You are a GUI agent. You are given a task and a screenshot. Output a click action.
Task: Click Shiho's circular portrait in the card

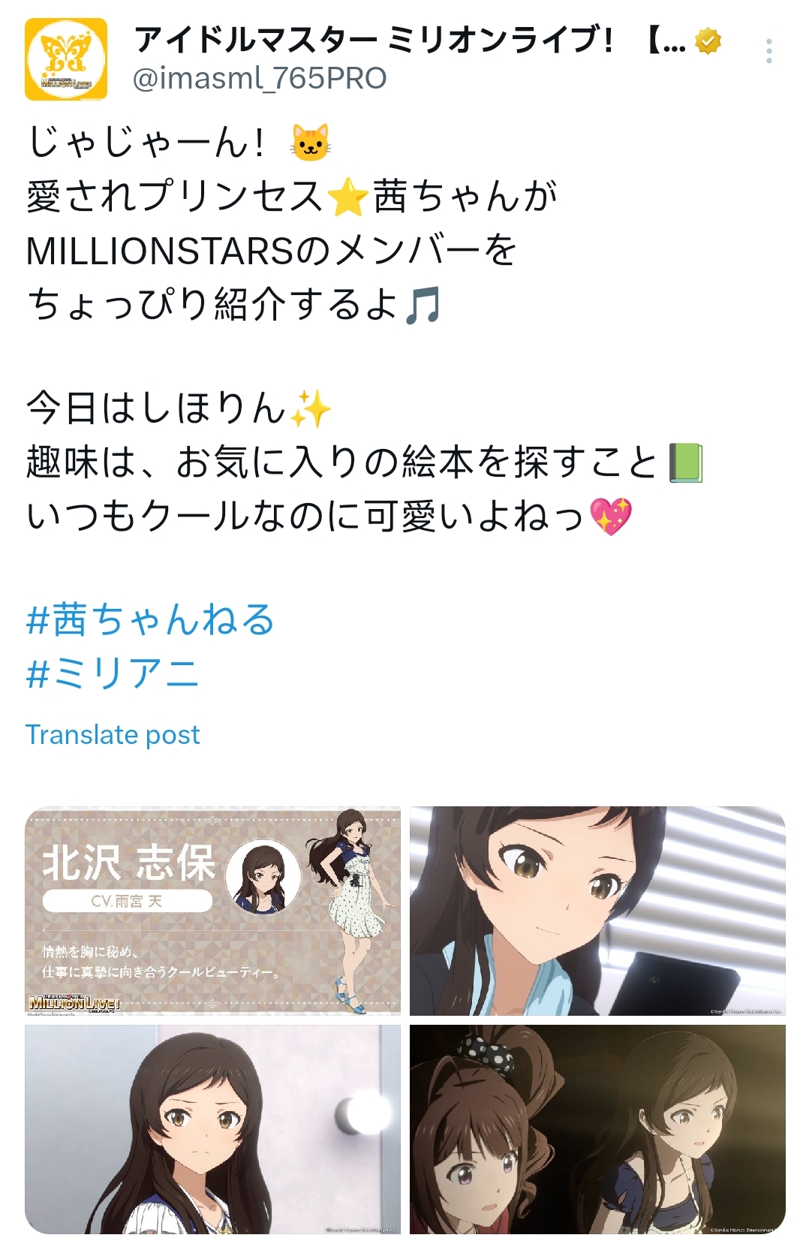(x=263, y=878)
